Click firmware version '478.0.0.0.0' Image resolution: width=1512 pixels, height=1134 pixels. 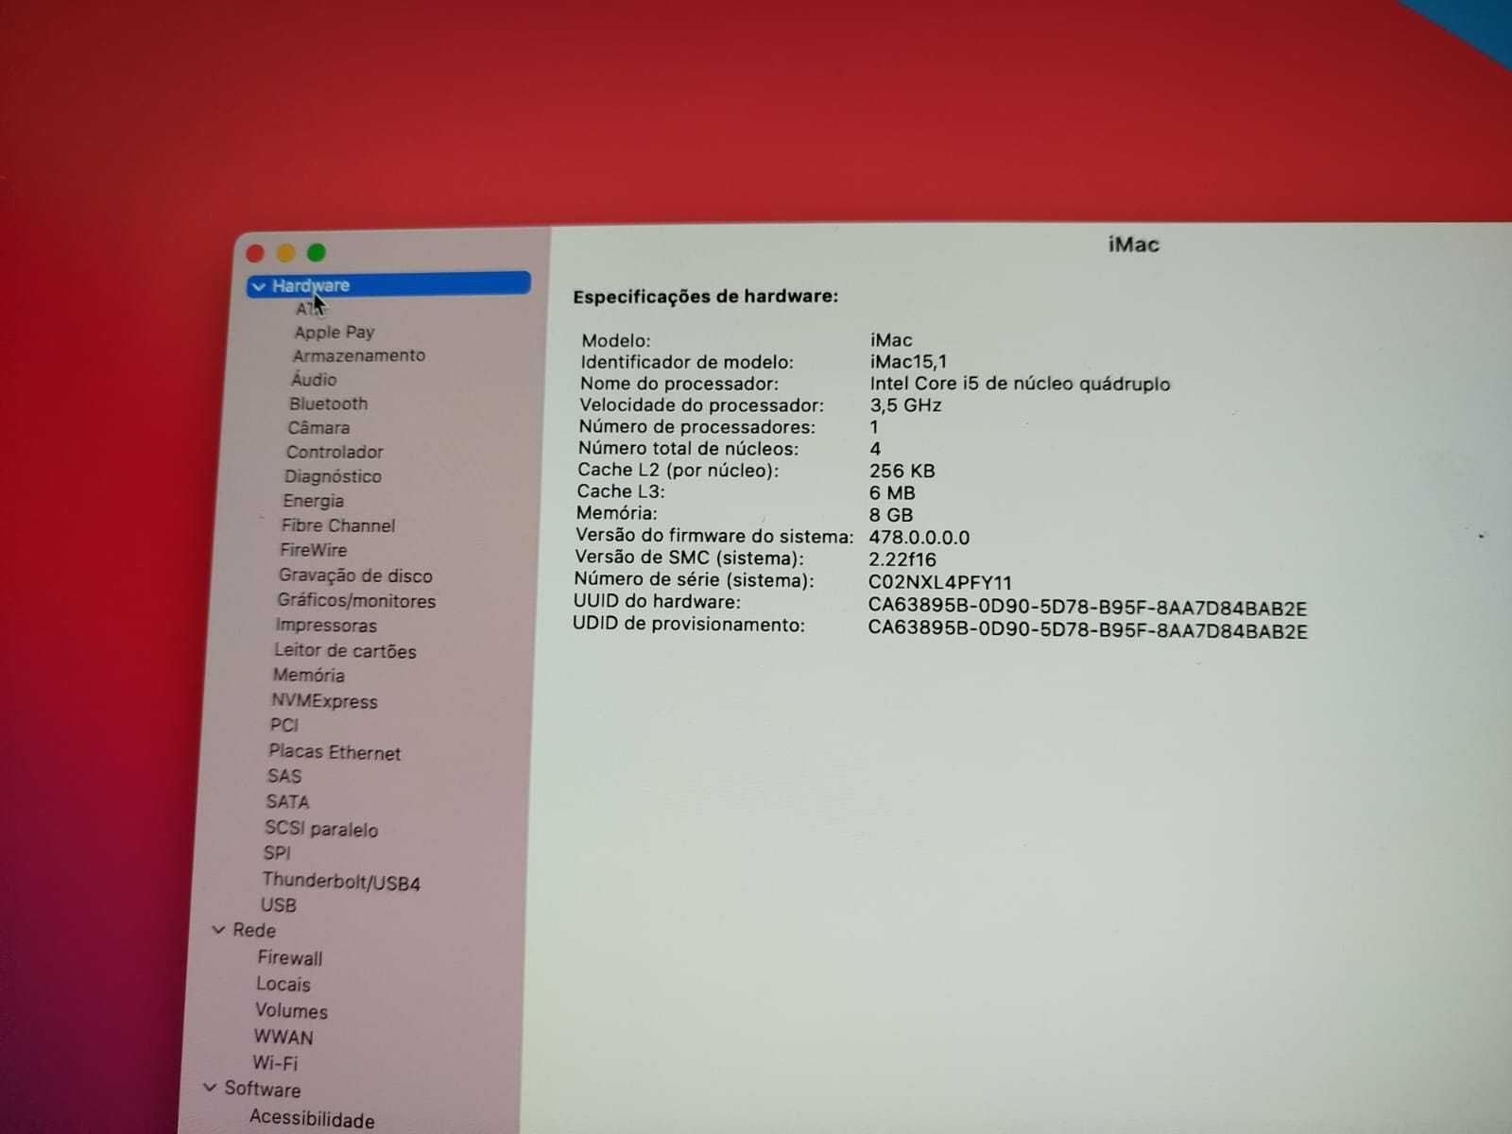coord(919,538)
